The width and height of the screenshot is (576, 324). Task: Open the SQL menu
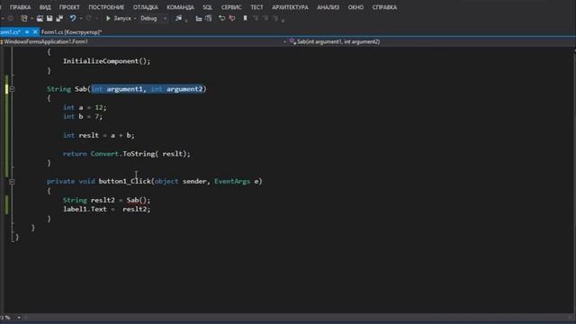coord(208,7)
